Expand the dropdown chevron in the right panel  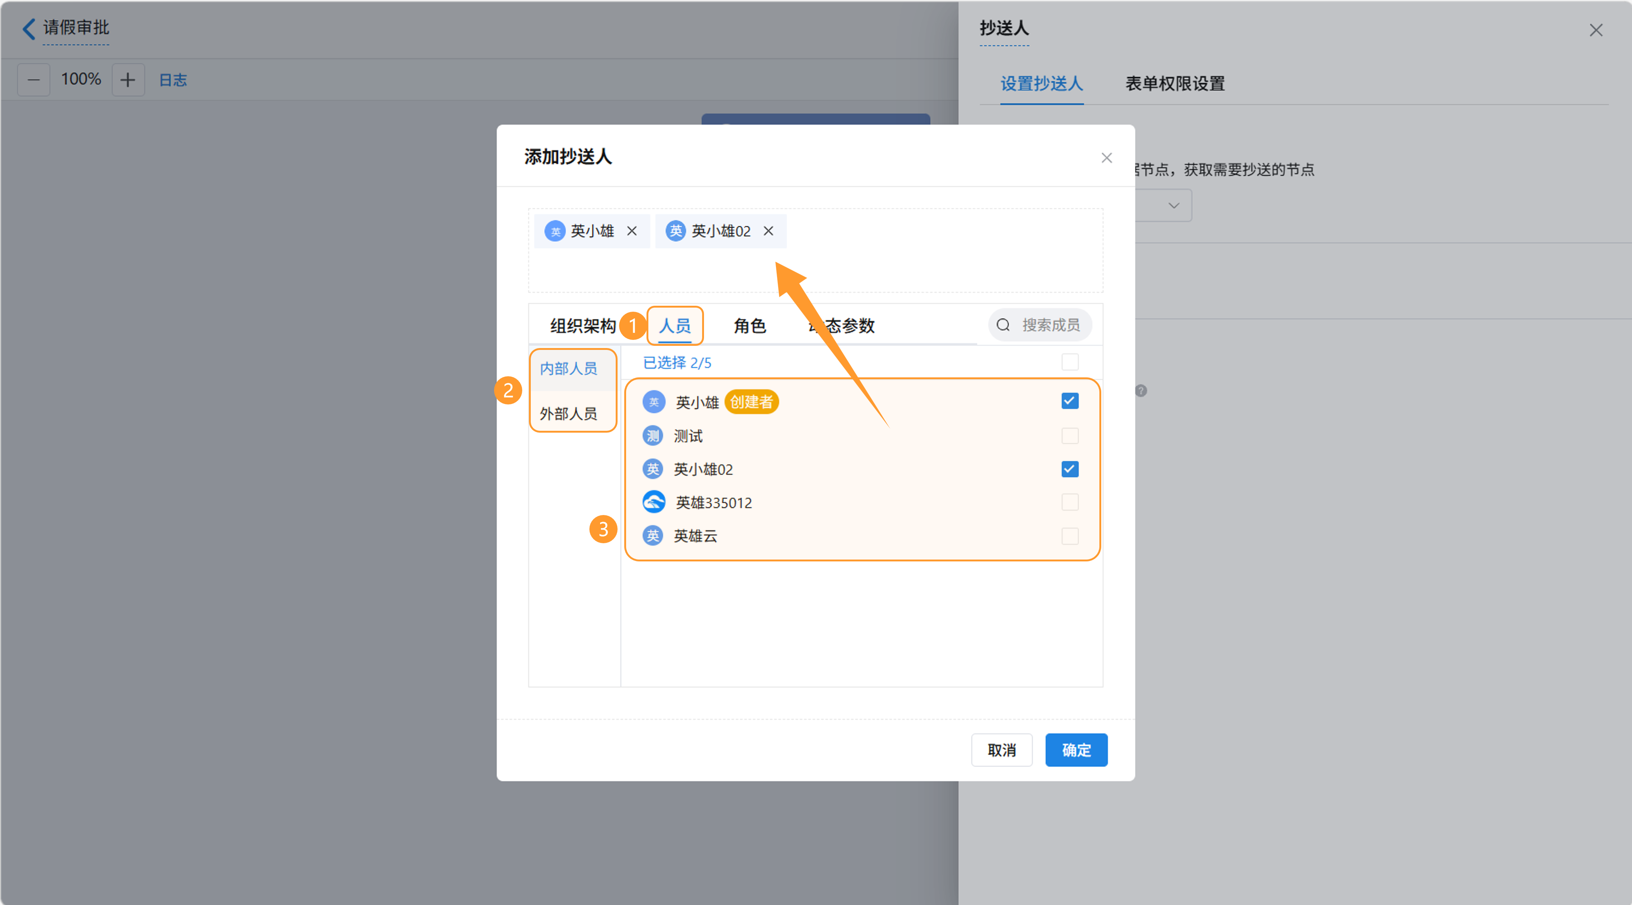[x=1173, y=205]
